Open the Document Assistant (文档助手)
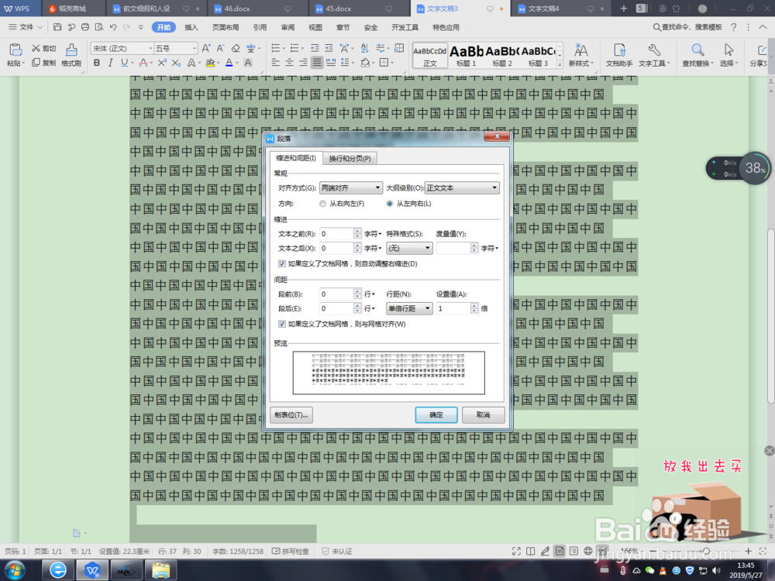The image size is (775, 581). (x=619, y=54)
